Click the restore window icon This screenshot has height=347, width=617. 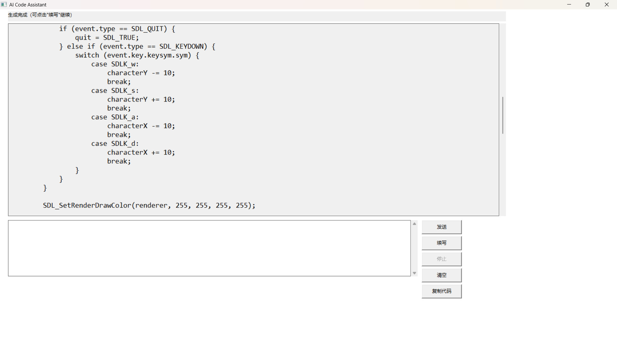tap(588, 4)
